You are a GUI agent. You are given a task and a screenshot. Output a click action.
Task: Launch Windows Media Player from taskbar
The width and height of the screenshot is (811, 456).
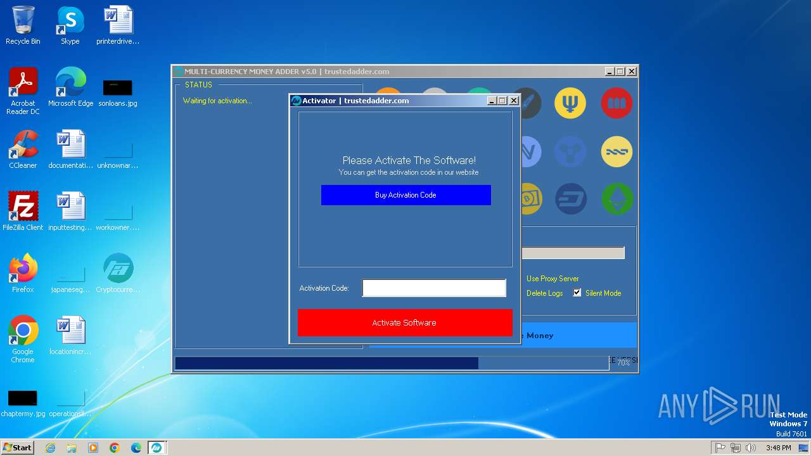[93, 448]
